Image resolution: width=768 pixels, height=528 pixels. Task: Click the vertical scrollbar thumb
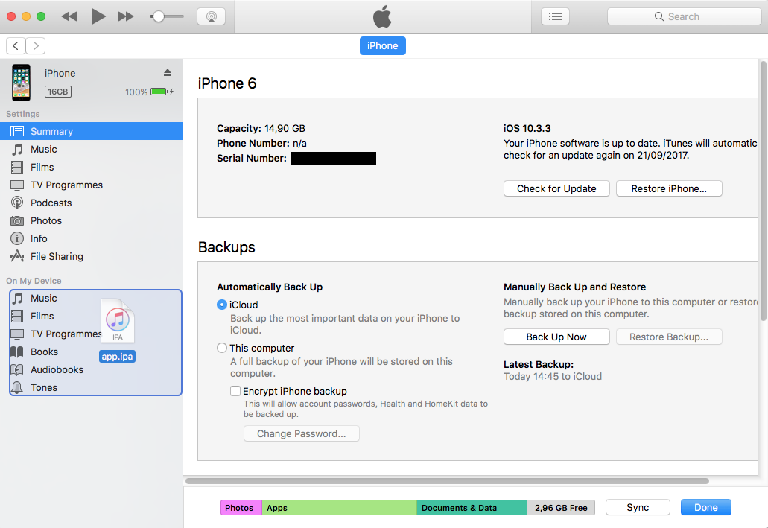763,191
